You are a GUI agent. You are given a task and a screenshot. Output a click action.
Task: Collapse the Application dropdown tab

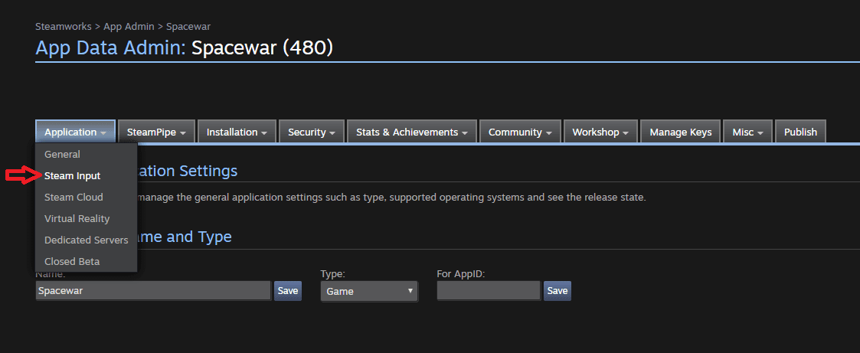point(75,132)
